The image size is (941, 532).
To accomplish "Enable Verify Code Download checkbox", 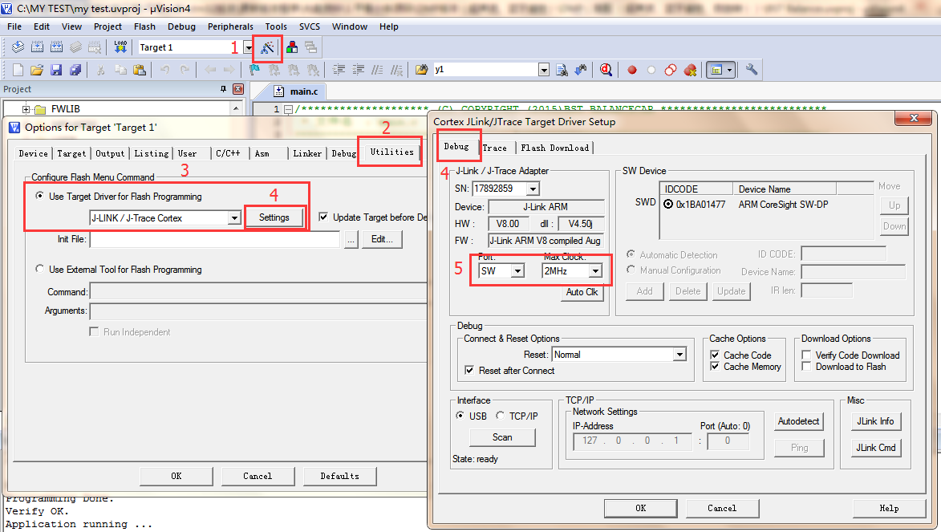I will (806, 355).
